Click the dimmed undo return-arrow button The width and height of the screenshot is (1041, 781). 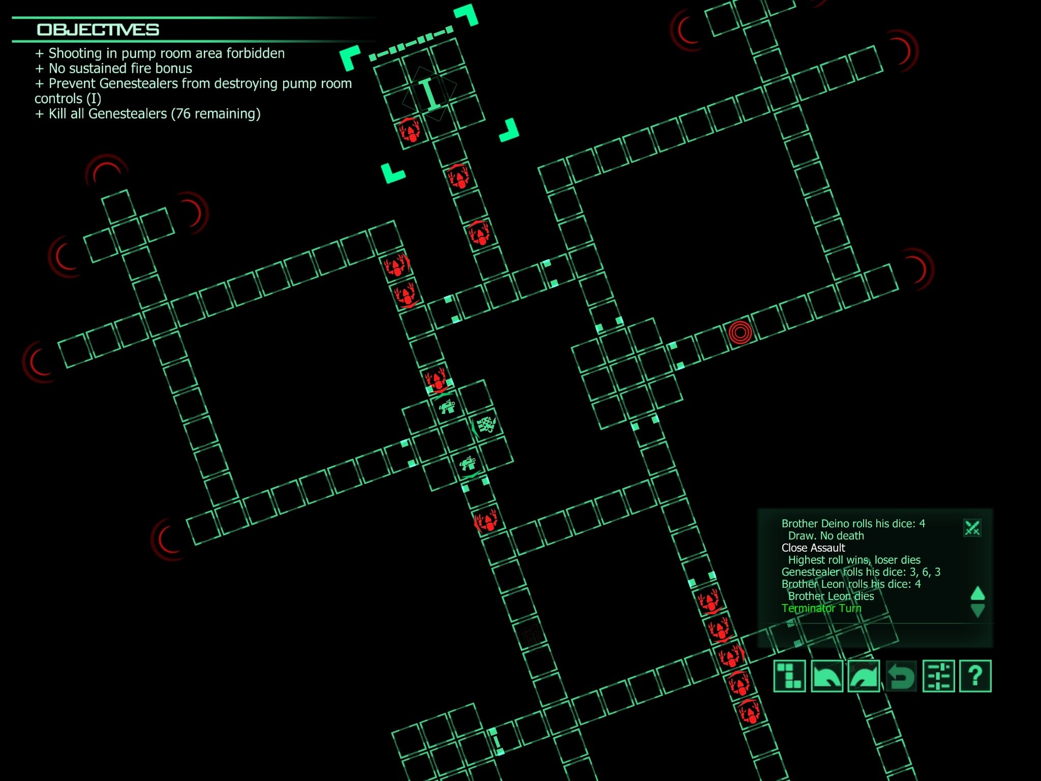point(901,676)
